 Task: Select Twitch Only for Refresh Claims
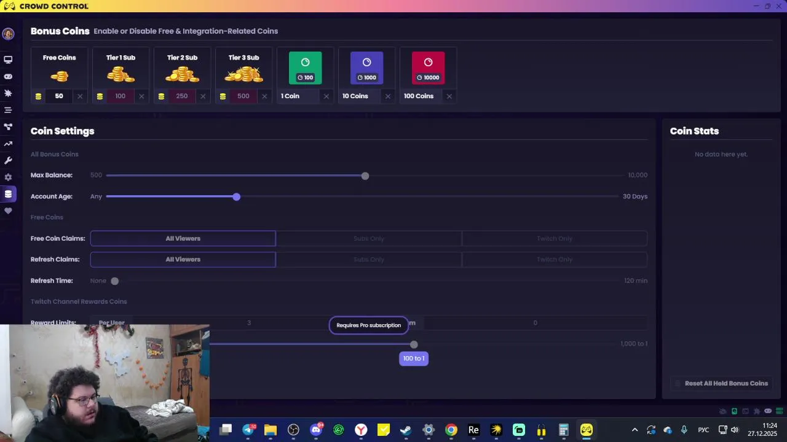(x=555, y=259)
